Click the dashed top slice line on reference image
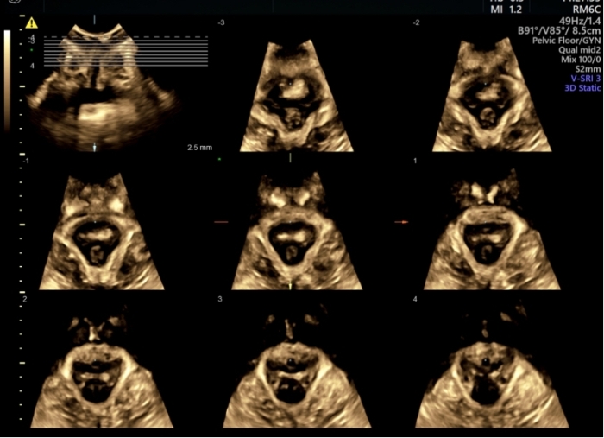The height and width of the screenshot is (438, 604). pyautogui.click(x=126, y=37)
